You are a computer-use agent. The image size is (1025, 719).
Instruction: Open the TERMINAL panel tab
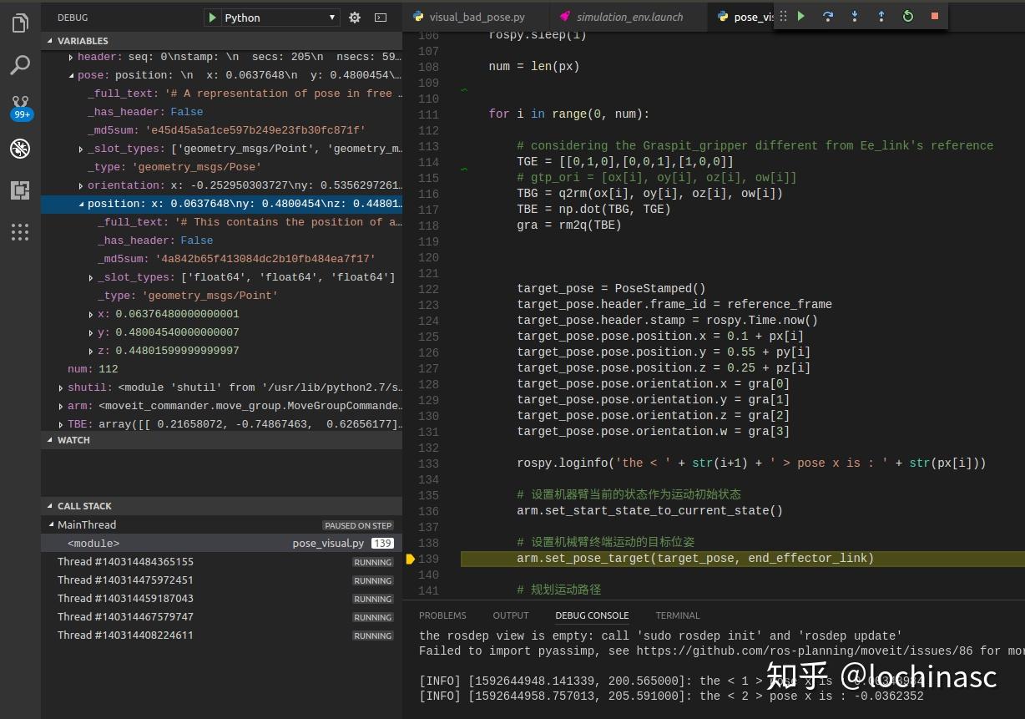678,615
